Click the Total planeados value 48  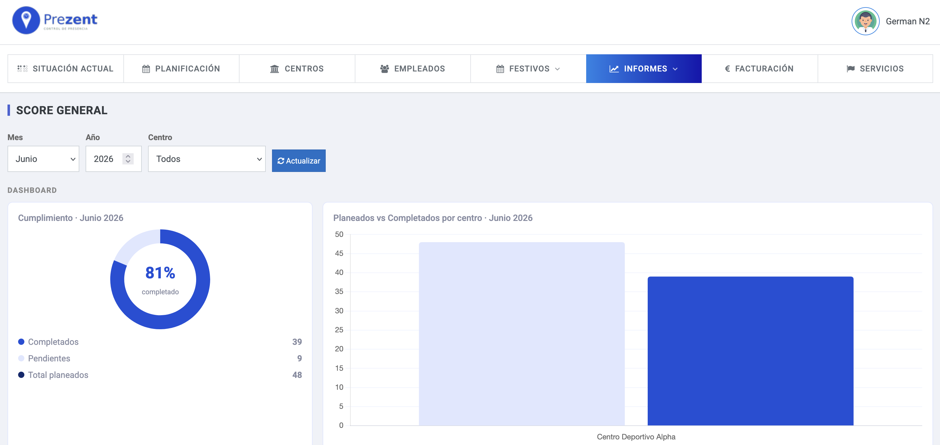click(297, 374)
